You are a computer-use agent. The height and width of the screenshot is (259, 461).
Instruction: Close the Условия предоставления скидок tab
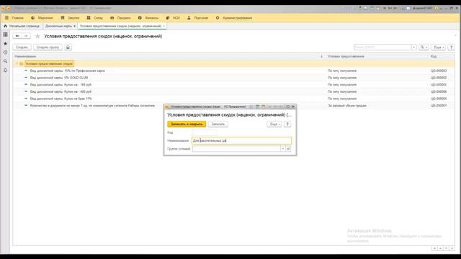click(x=164, y=26)
